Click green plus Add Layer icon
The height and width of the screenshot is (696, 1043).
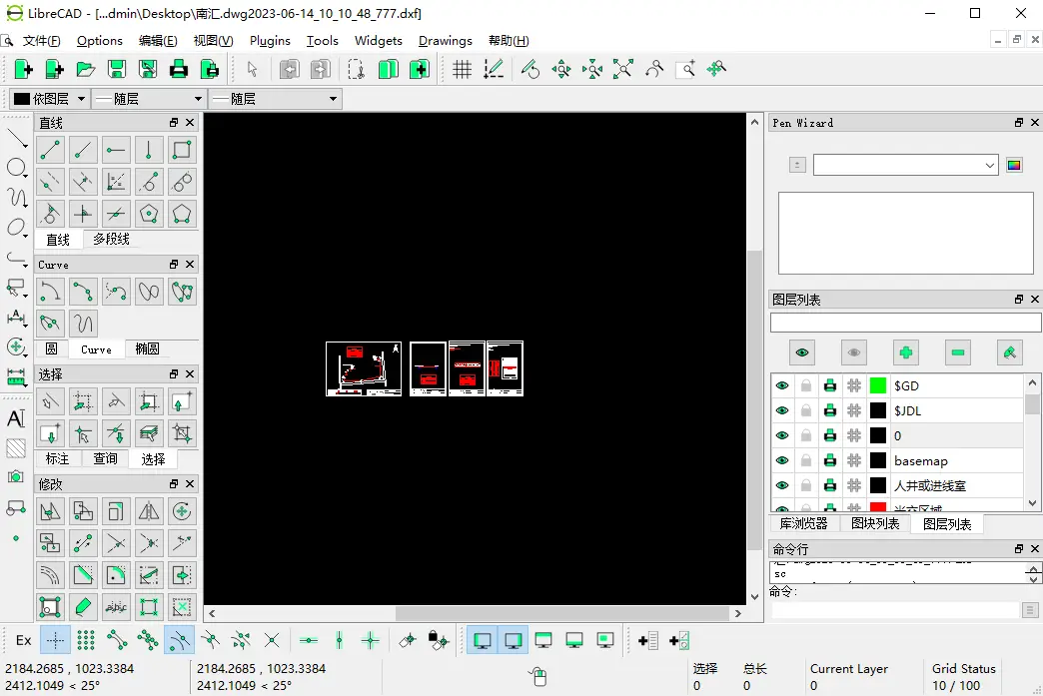(905, 351)
